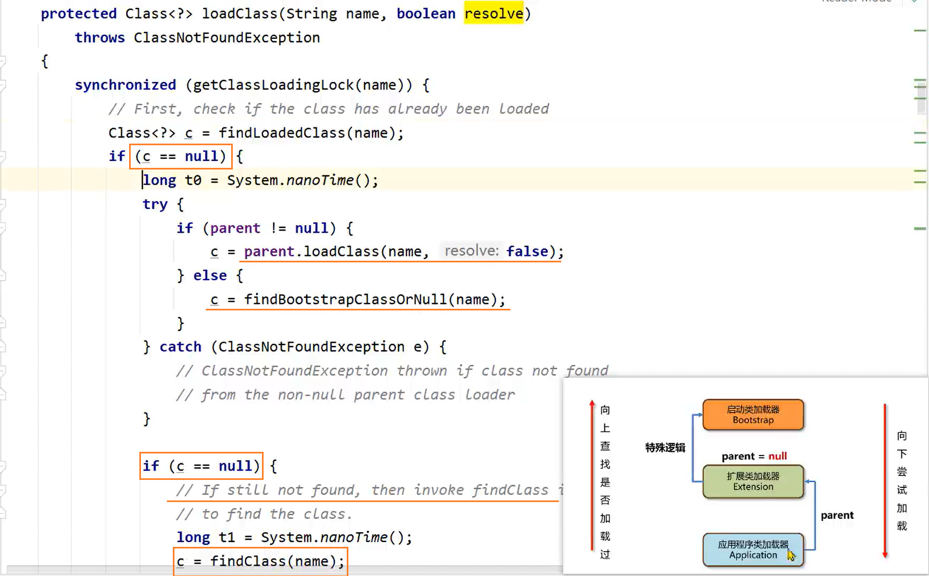929x576 pixels.
Task: Click the 'First, check if the class' comment
Action: click(328, 109)
